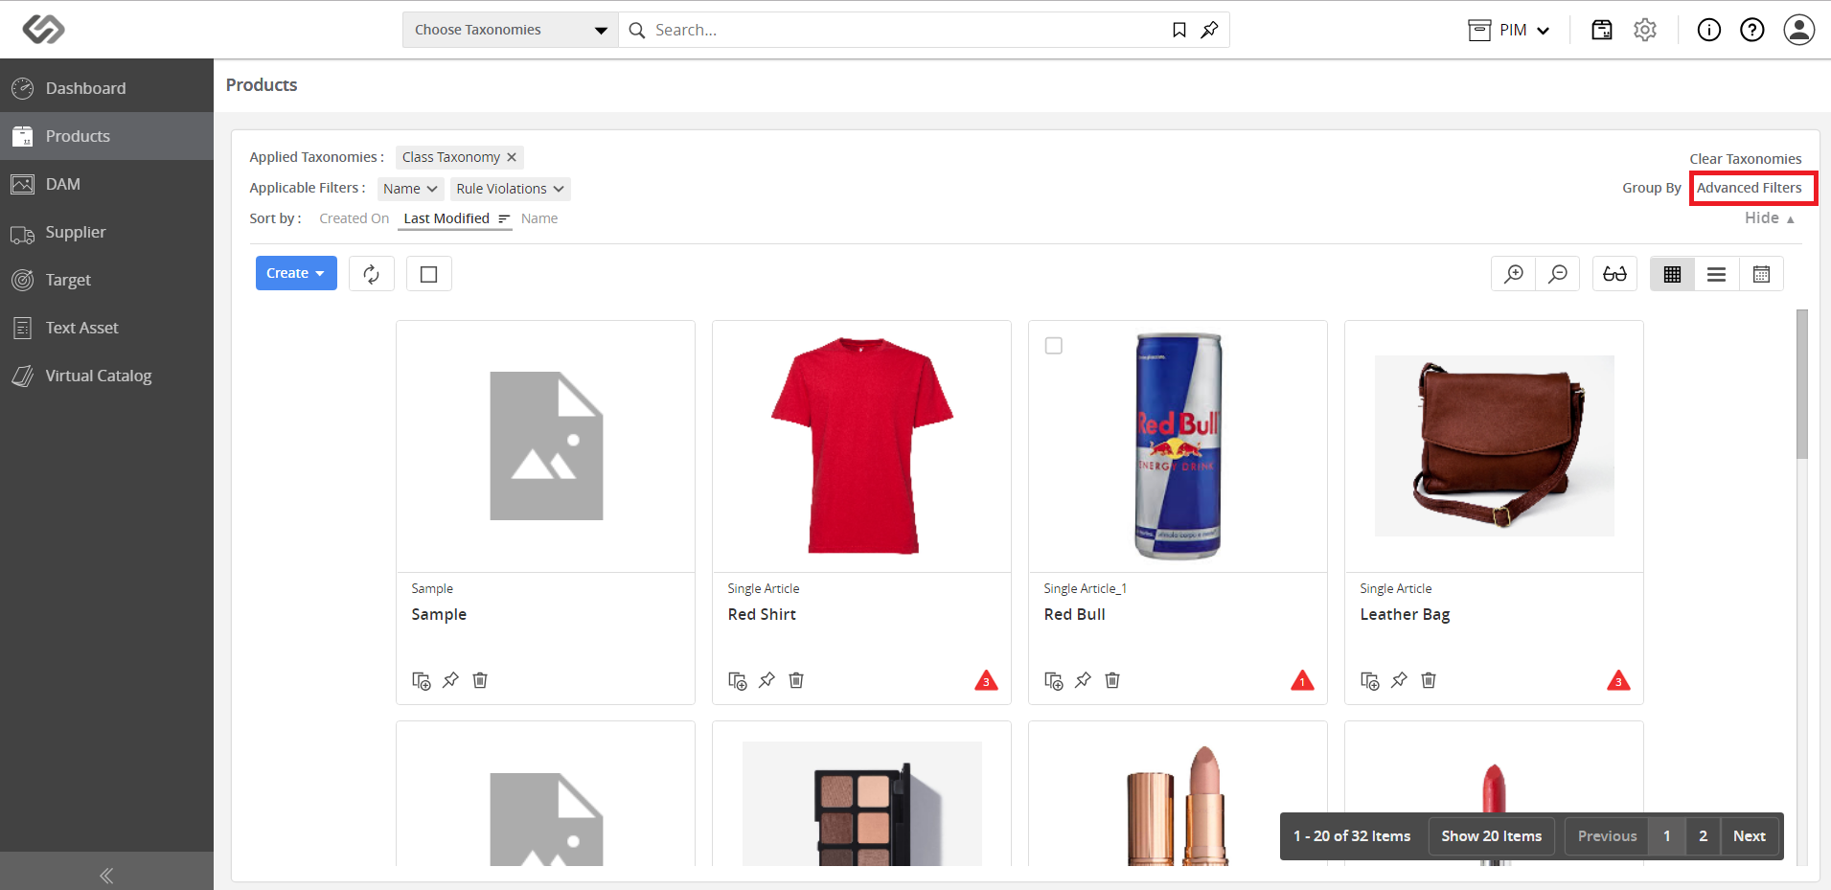Duplicate the Leather Bag product

(1369, 680)
